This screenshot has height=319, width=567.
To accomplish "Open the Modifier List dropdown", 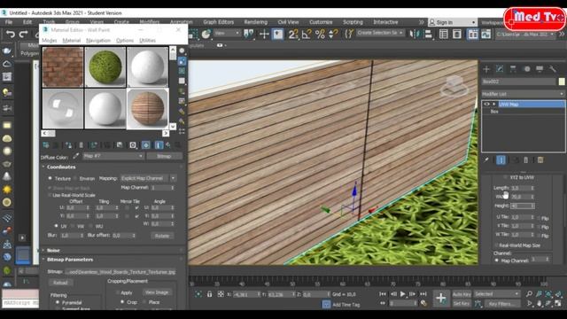I will tap(523, 94).
